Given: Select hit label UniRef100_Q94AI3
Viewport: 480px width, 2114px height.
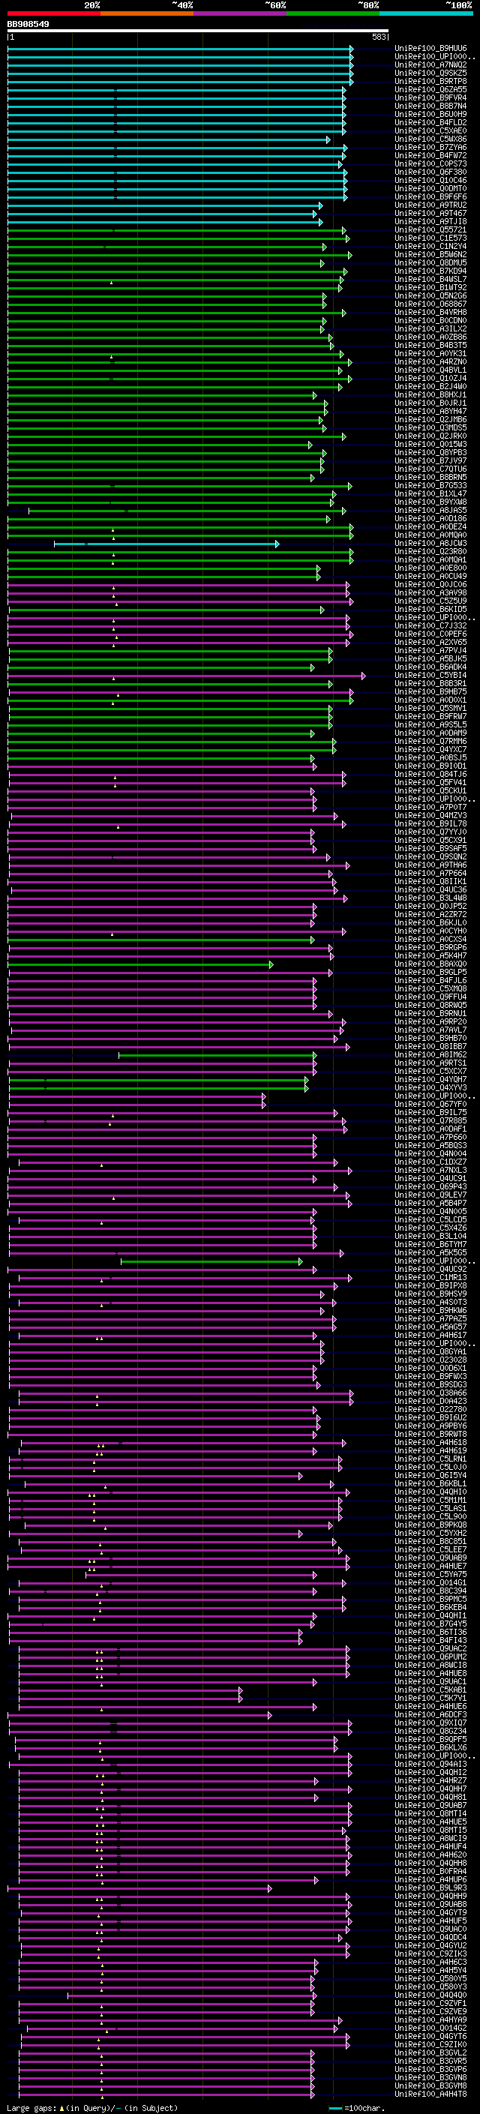Looking at the screenshot, I should click(x=430, y=1764).
